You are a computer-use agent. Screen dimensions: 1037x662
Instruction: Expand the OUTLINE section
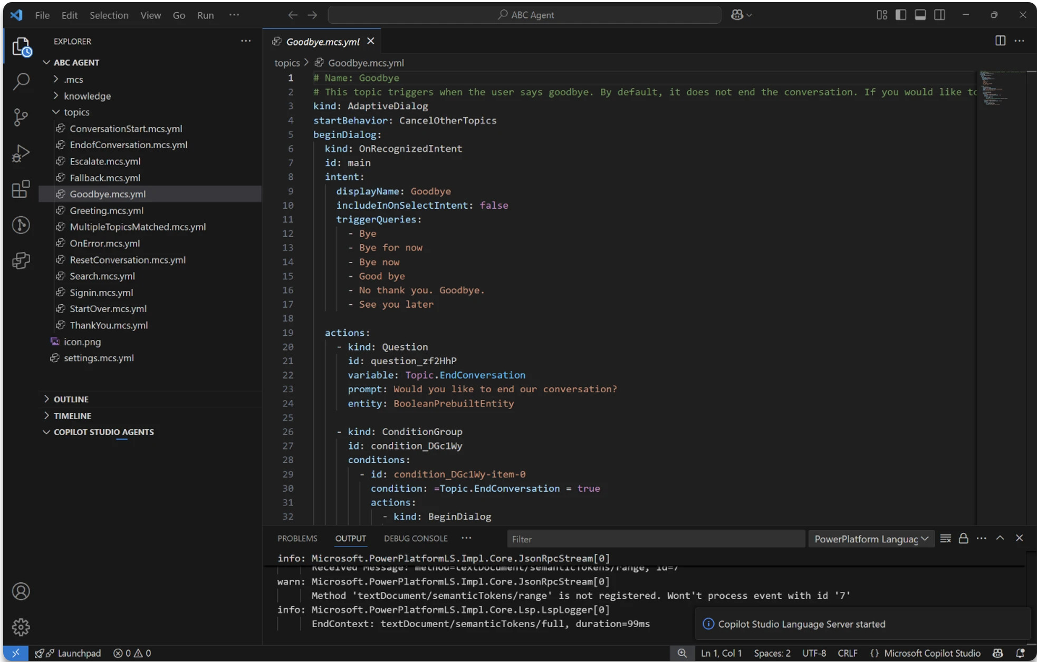[x=150, y=399]
